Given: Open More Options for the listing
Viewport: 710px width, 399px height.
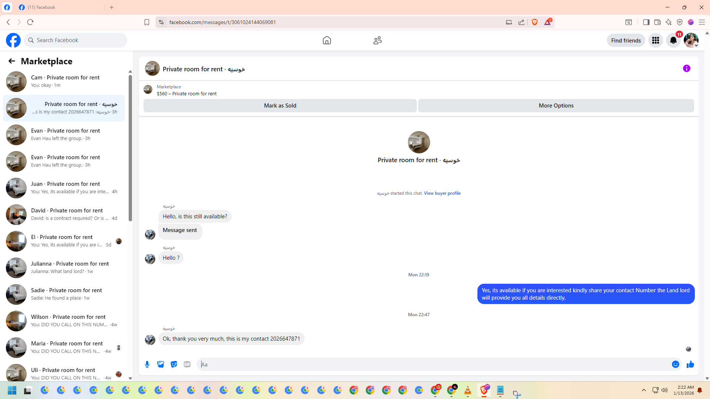Looking at the screenshot, I should pos(556,106).
